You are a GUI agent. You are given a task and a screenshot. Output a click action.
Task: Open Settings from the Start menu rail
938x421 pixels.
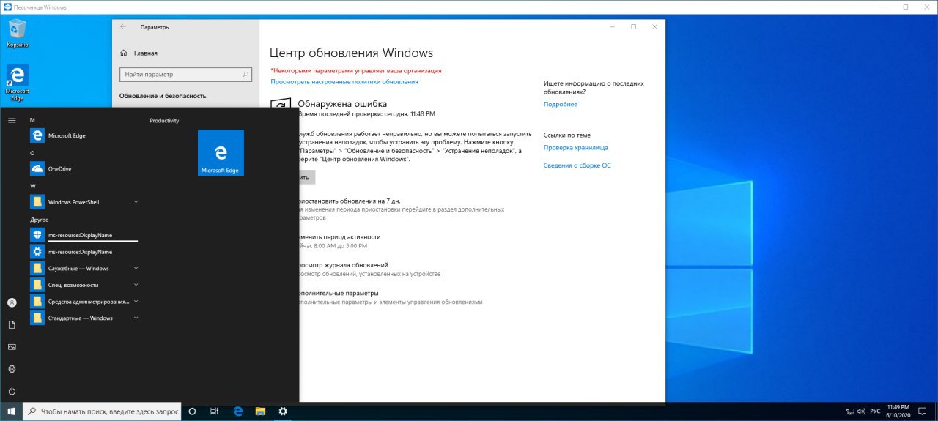(x=12, y=369)
